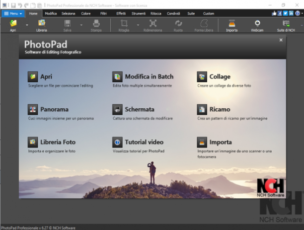Click the Importa icon in welcome dialog
This screenshot has height=230, width=304.
[x=202, y=142]
